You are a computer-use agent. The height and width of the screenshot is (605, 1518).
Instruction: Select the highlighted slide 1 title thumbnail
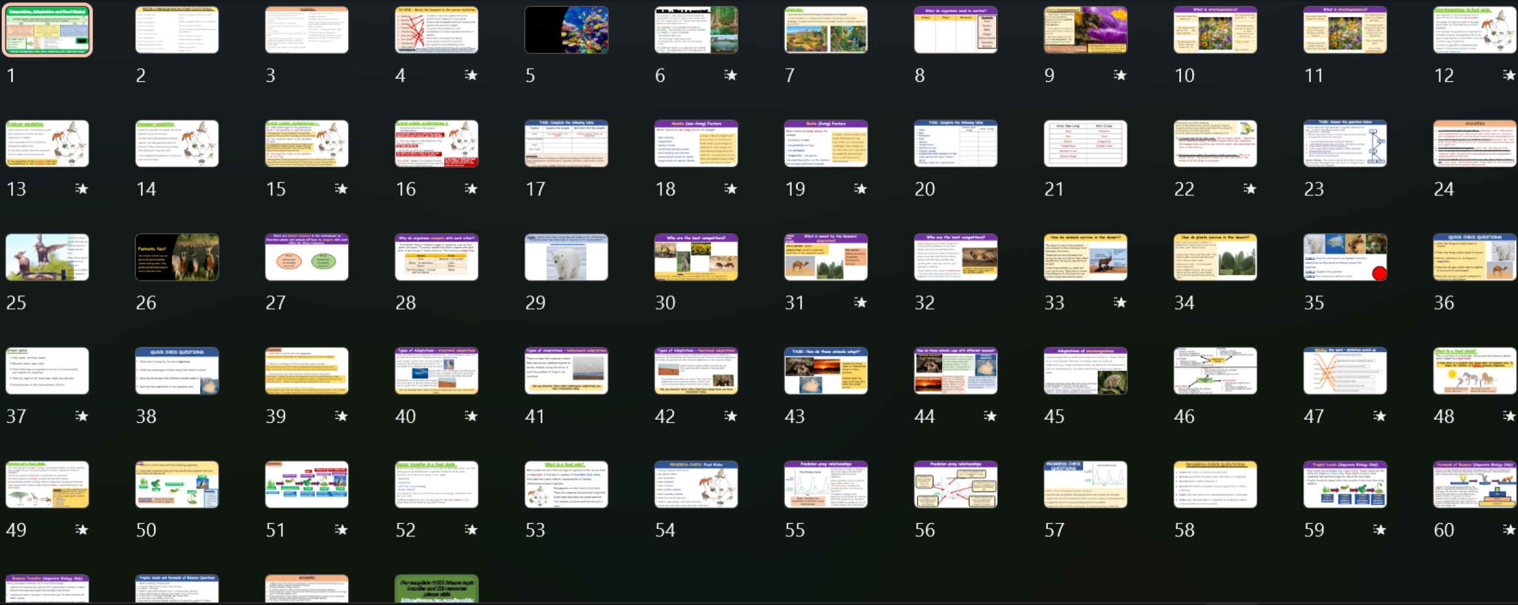click(47, 30)
